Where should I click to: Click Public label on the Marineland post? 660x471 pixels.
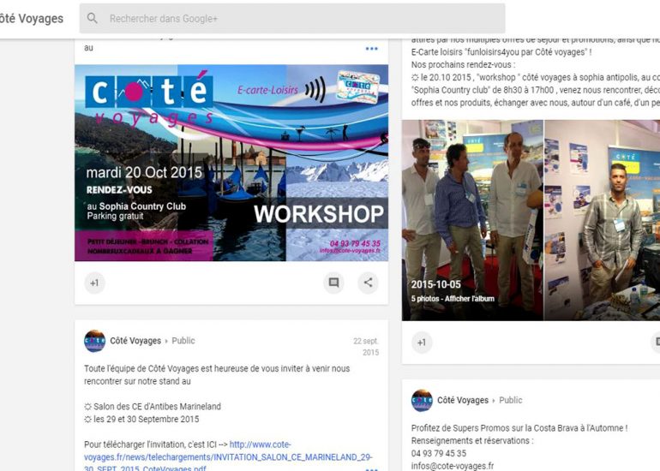tap(183, 341)
